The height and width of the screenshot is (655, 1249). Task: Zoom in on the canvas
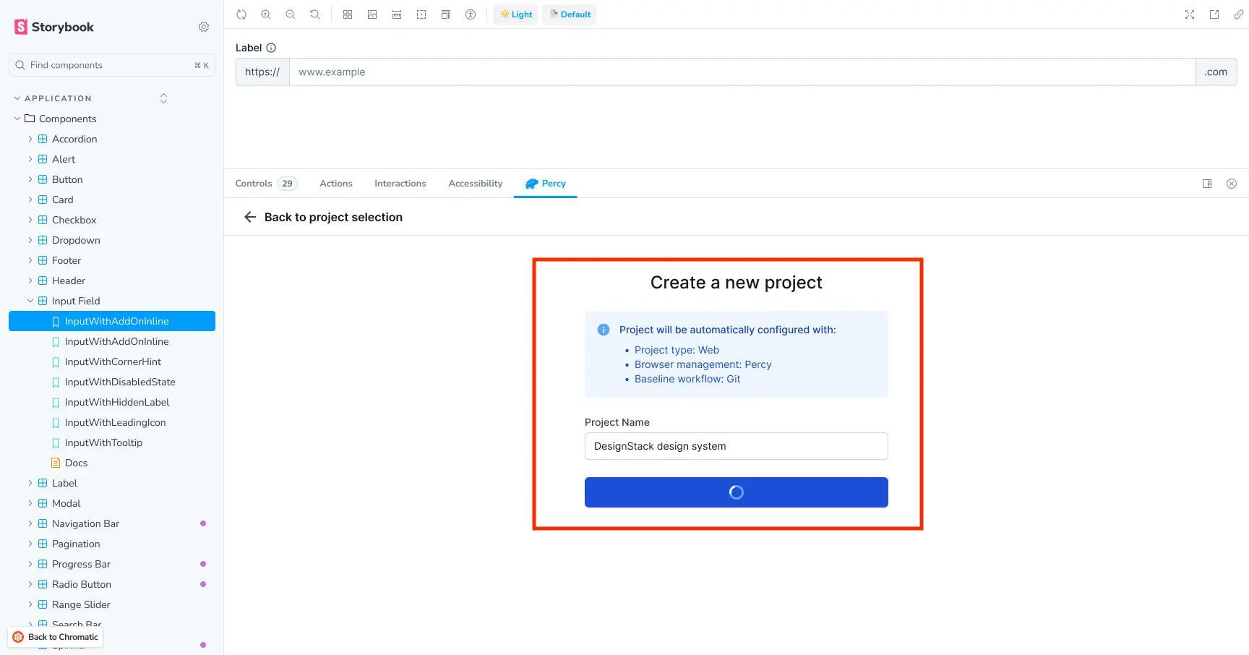coord(266,14)
